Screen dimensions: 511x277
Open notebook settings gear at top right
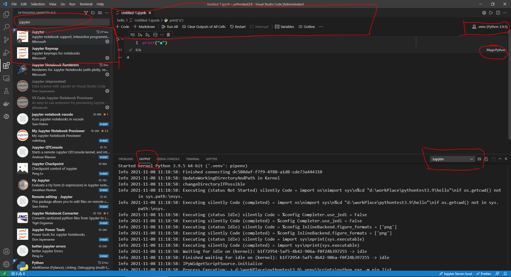[484, 13]
